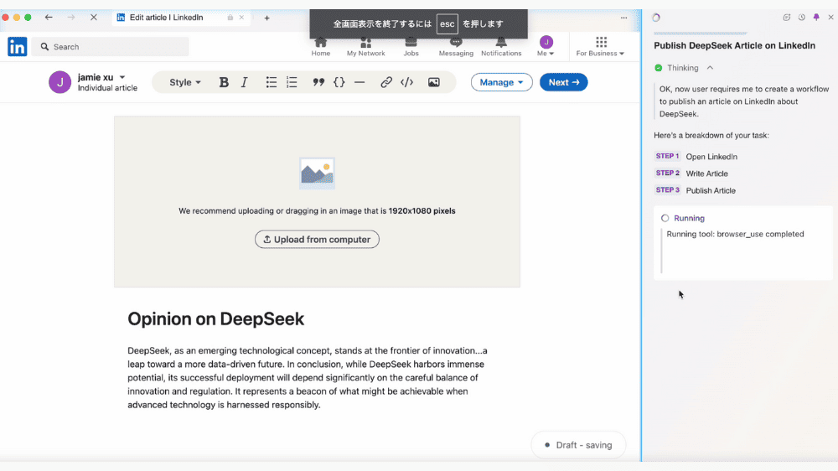
Task: Click STEP 1 Open LinkedIn
Action: click(x=696, y=157)
